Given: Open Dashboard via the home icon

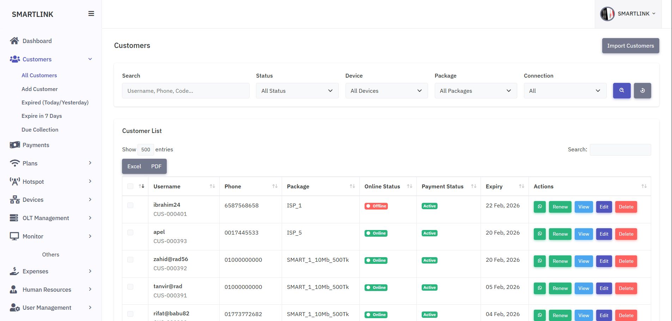Looking at the screenshot, I should pyautogui.click(x=14, y=41).
